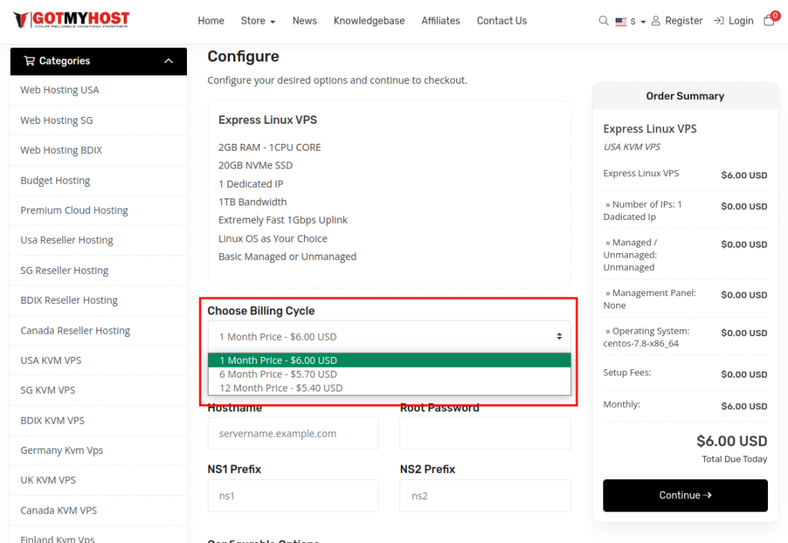Pick 1 Month Price - $6.00 USD option
Viewport: 788px width, 543px height.
point(278,360)
